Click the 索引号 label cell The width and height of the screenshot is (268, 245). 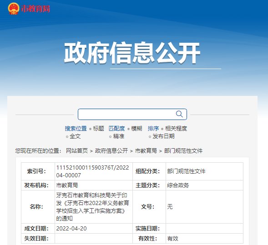38,171
